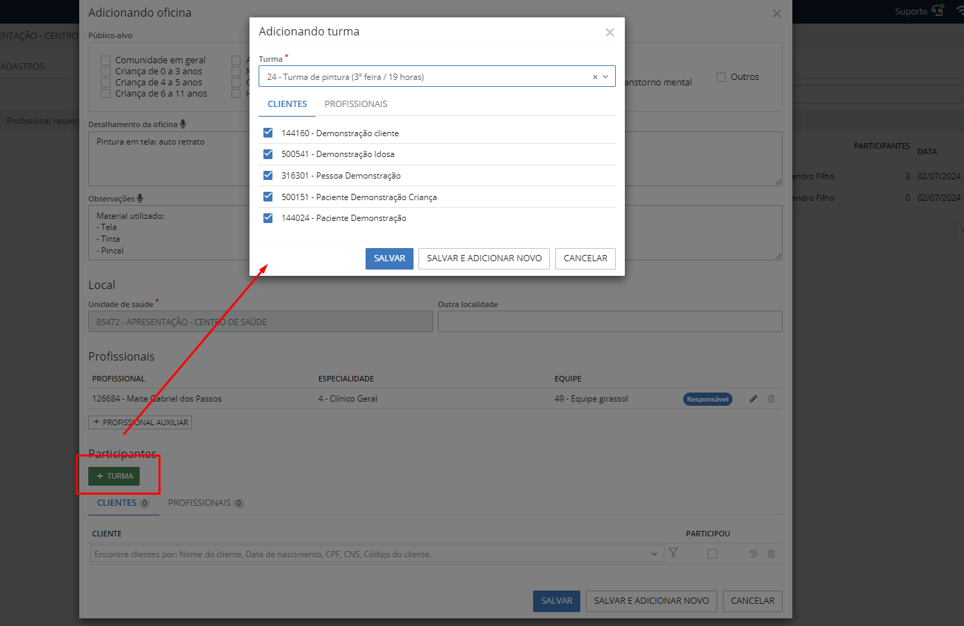Click the 4 - Clínico Geral cell
The height and width of the screenshot is (626, 964).
click(x=348, y=399)
